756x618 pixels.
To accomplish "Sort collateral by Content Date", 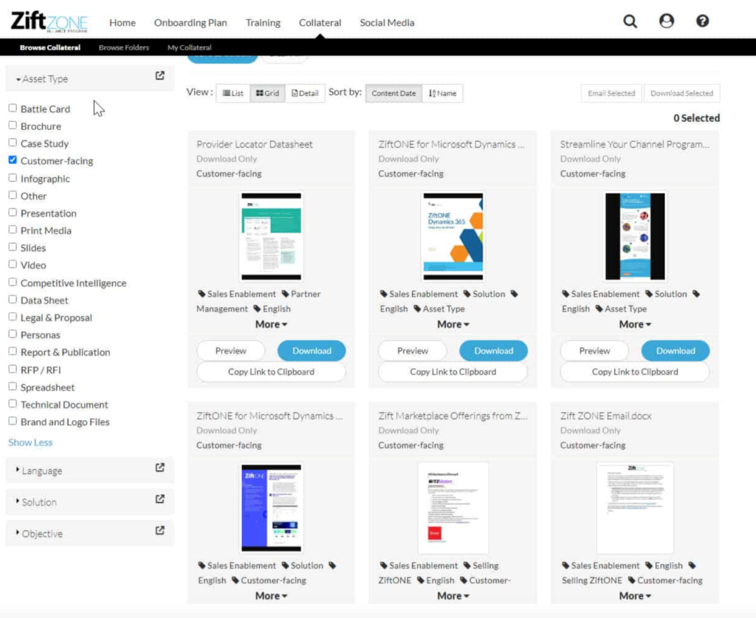I will 394,94.
